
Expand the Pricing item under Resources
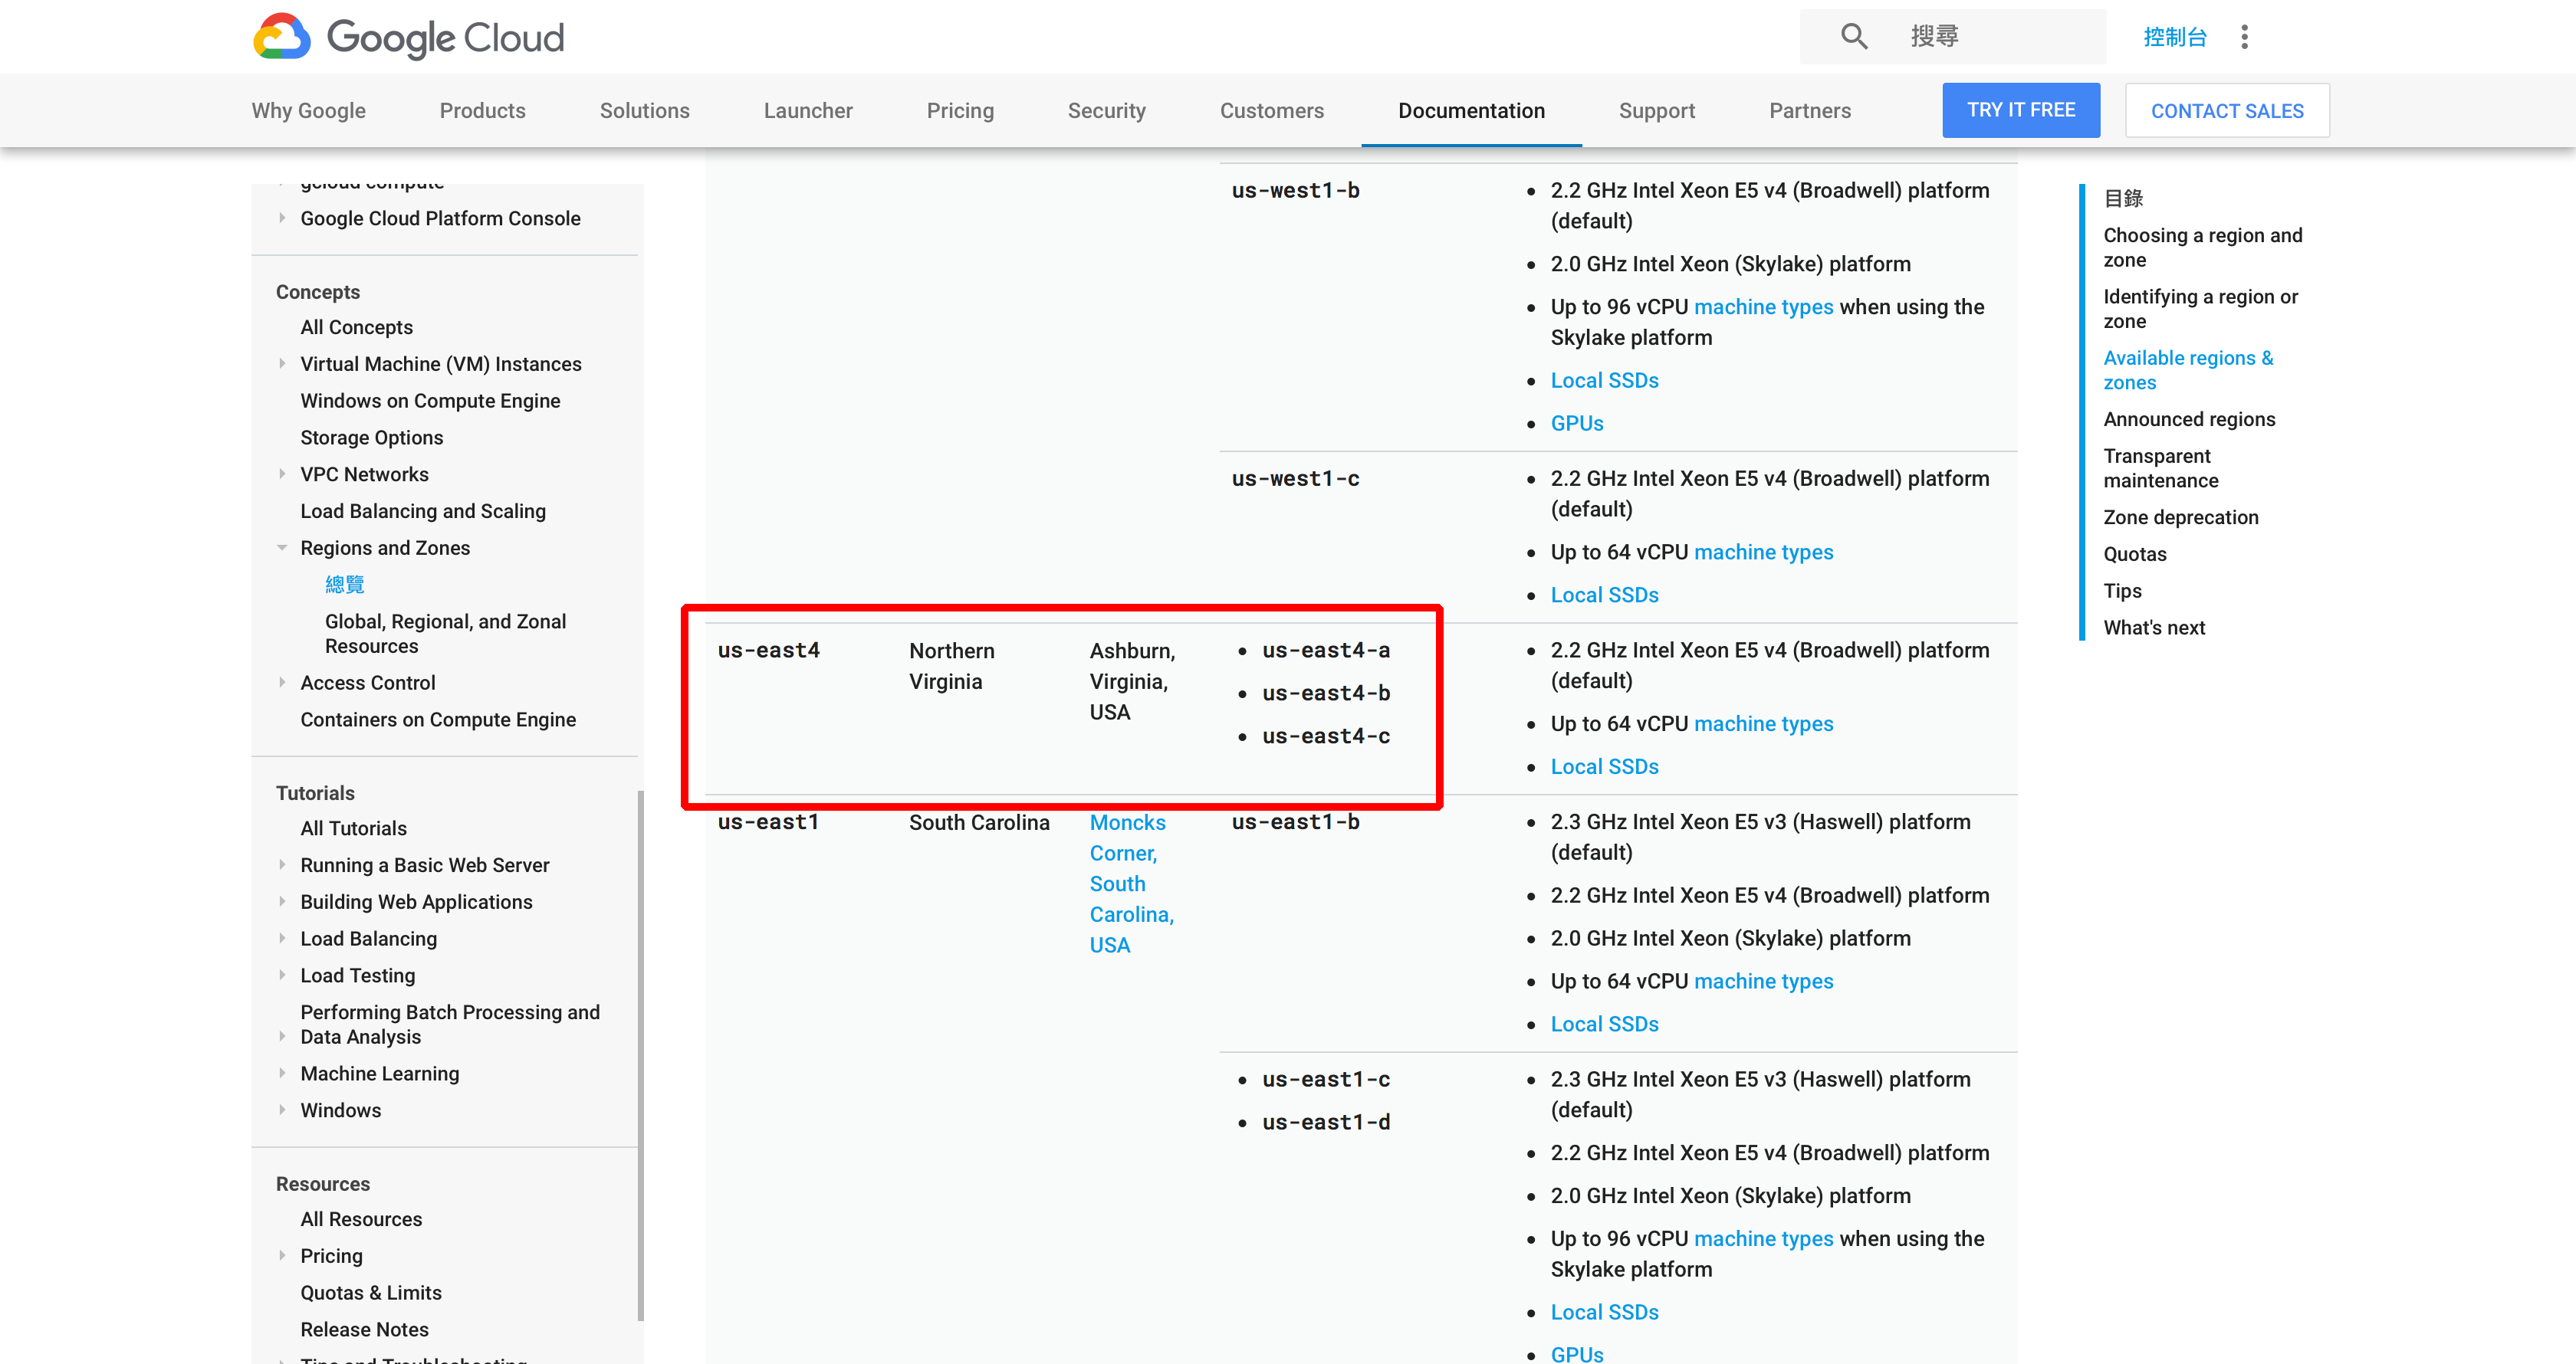click(x=282, y=1255)
